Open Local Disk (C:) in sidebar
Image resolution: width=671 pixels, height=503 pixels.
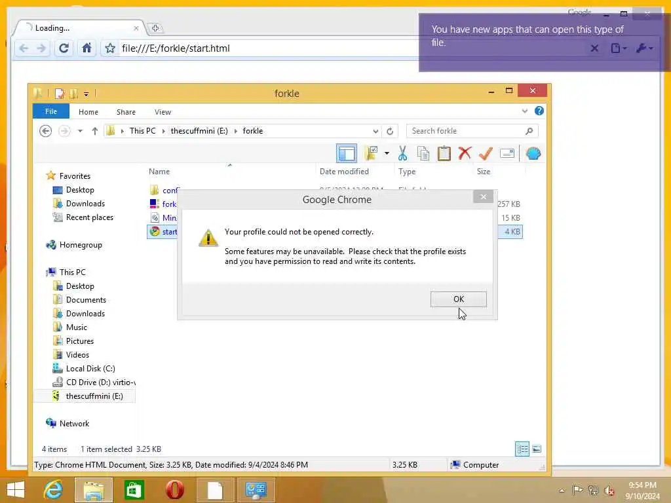90,368
